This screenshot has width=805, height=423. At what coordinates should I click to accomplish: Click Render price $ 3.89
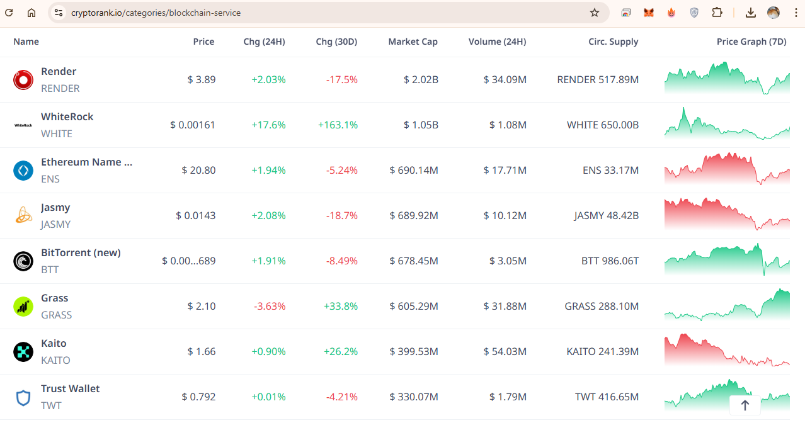click(202, 80)
